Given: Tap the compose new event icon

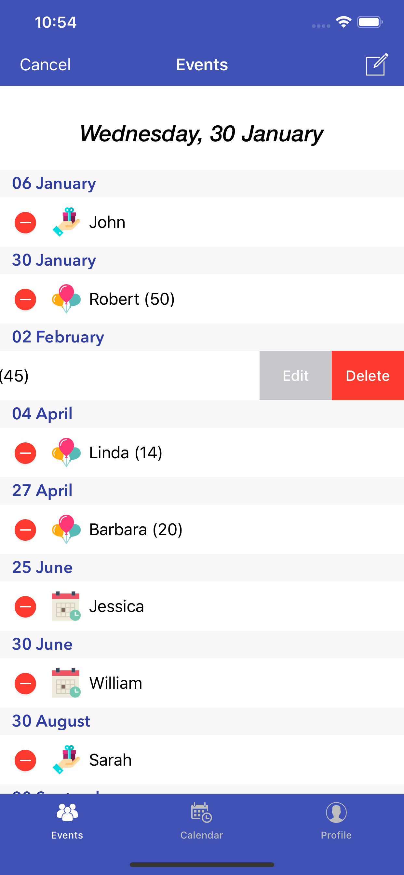Looking at the screenshot, I should coord(376,64).
